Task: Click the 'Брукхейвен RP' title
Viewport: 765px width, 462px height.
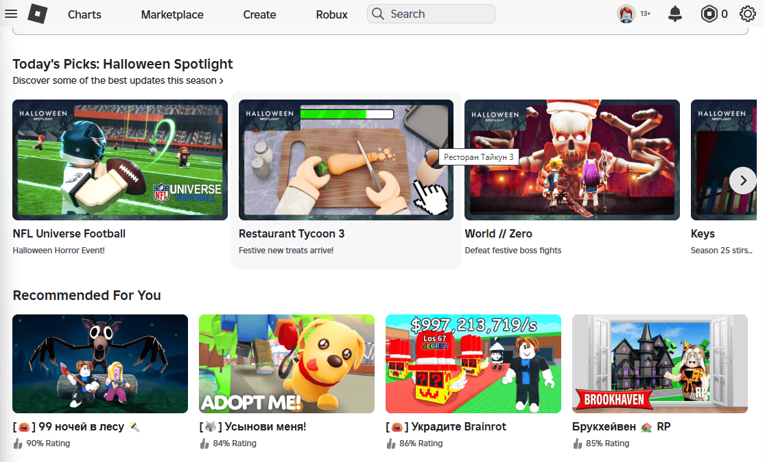Action: [x=622, y=427]
